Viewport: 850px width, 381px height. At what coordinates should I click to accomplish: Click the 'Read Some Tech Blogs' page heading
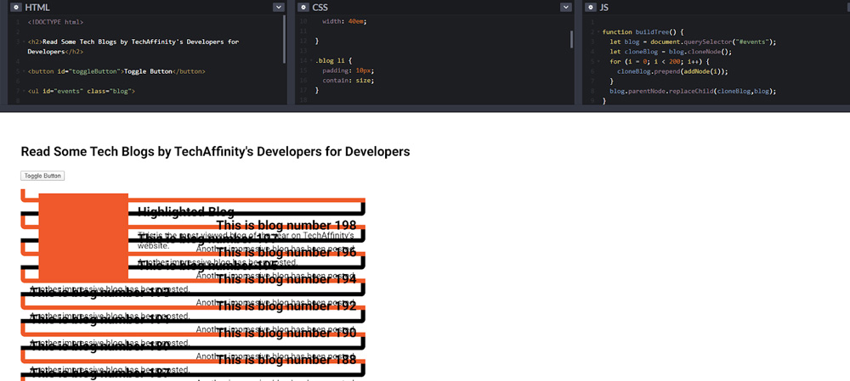pyautogui.click(x=215, y=152)
